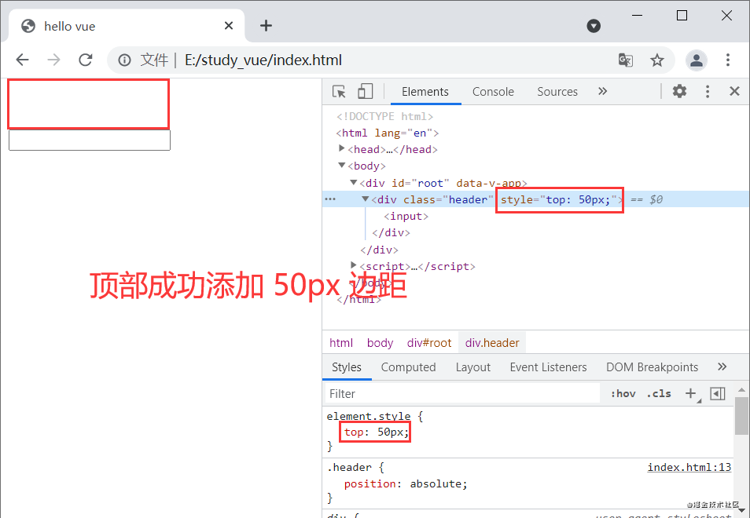
Task: Open DevTools settings gear
Action: 679,91
